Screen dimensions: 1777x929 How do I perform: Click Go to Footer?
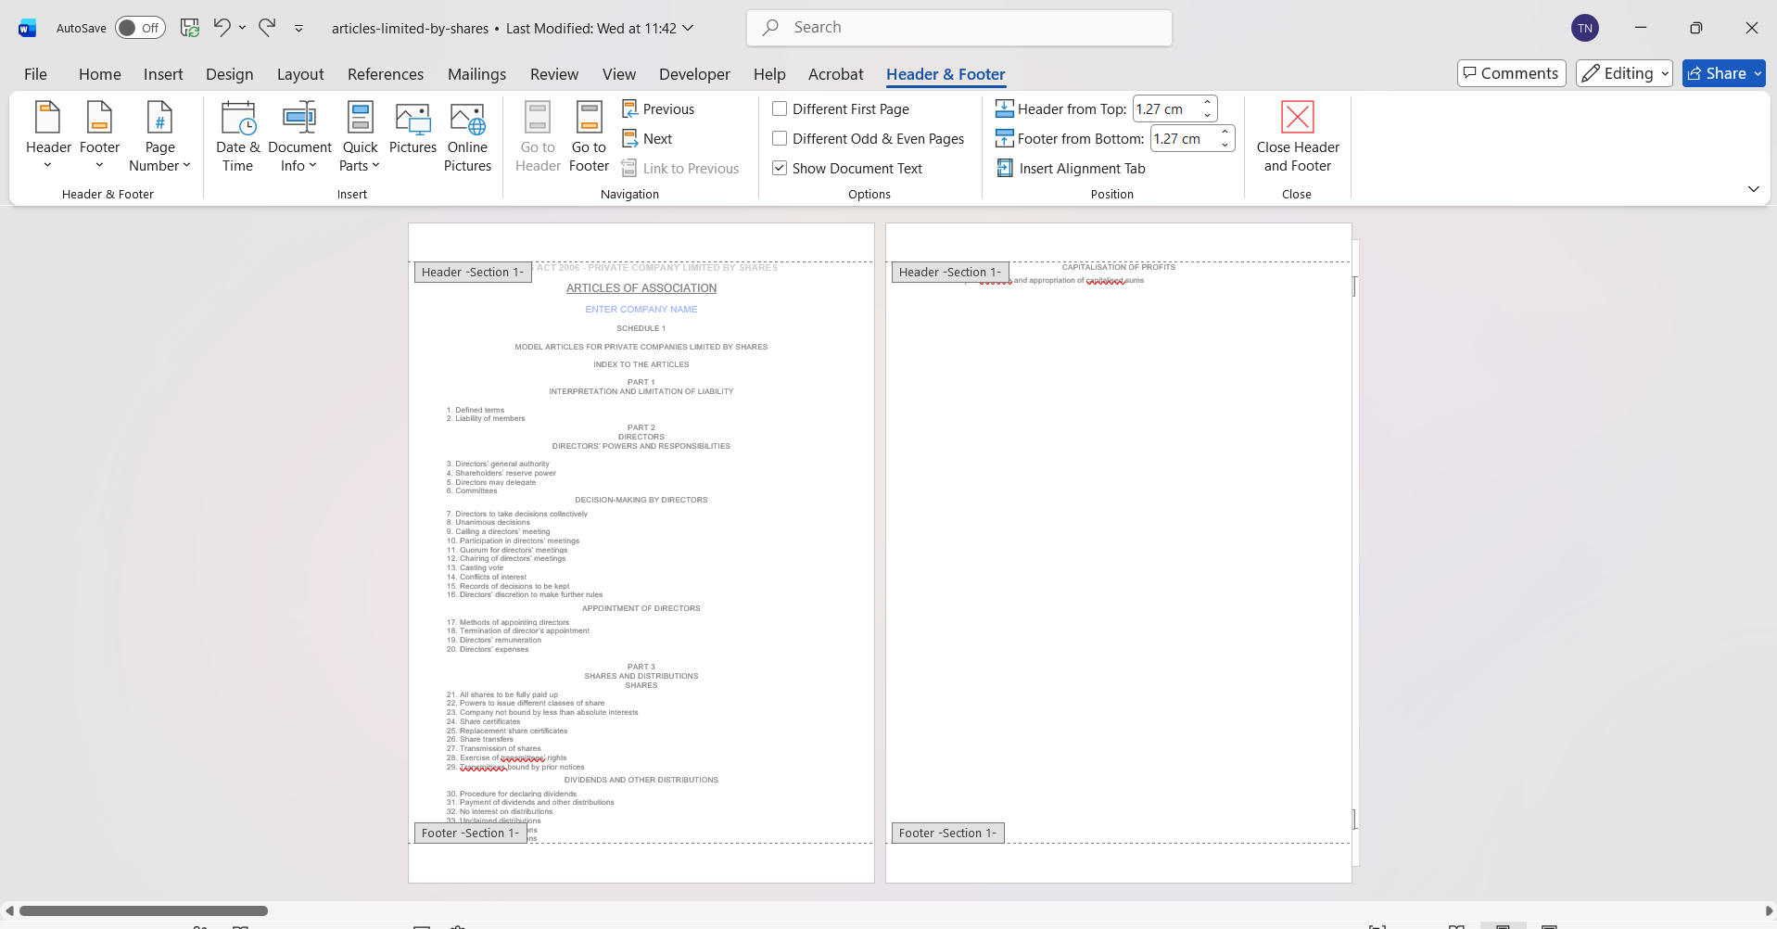[x=589, y=136]
